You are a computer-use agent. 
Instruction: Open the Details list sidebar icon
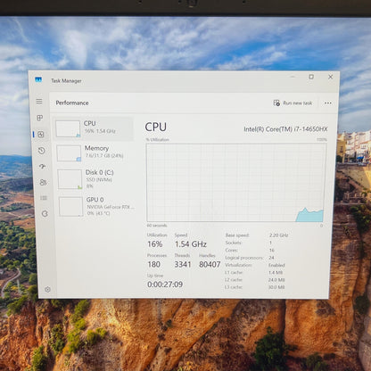(44, 198)
